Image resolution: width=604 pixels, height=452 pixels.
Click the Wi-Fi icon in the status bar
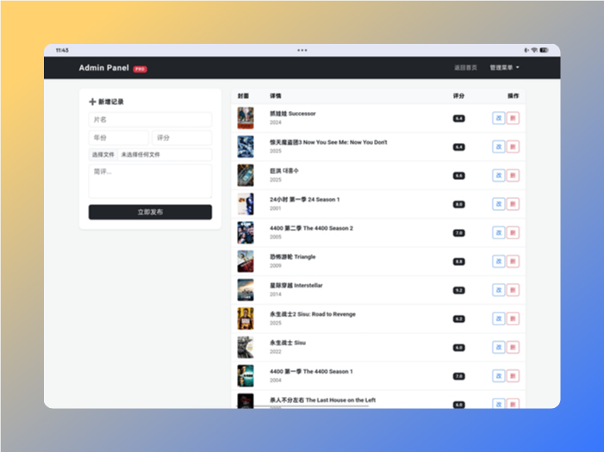click(x=534, y=50)
